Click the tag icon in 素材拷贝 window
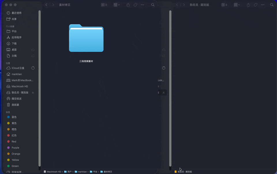The image size is (277, 174). (x=135, y=5)
